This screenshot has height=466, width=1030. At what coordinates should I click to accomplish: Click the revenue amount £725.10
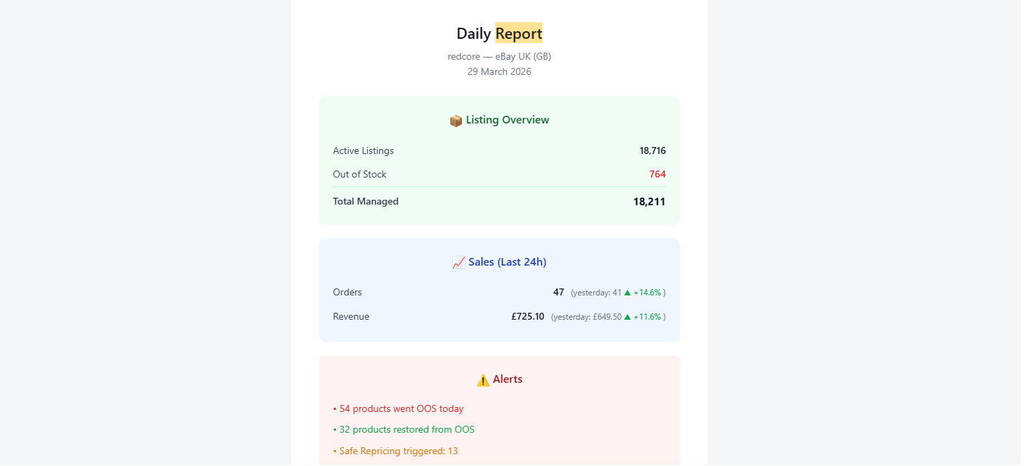point(528,316)
